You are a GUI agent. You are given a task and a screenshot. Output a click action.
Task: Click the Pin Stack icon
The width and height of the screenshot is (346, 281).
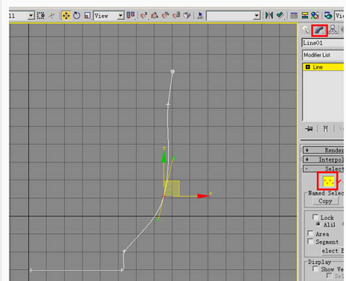(309, 129)
